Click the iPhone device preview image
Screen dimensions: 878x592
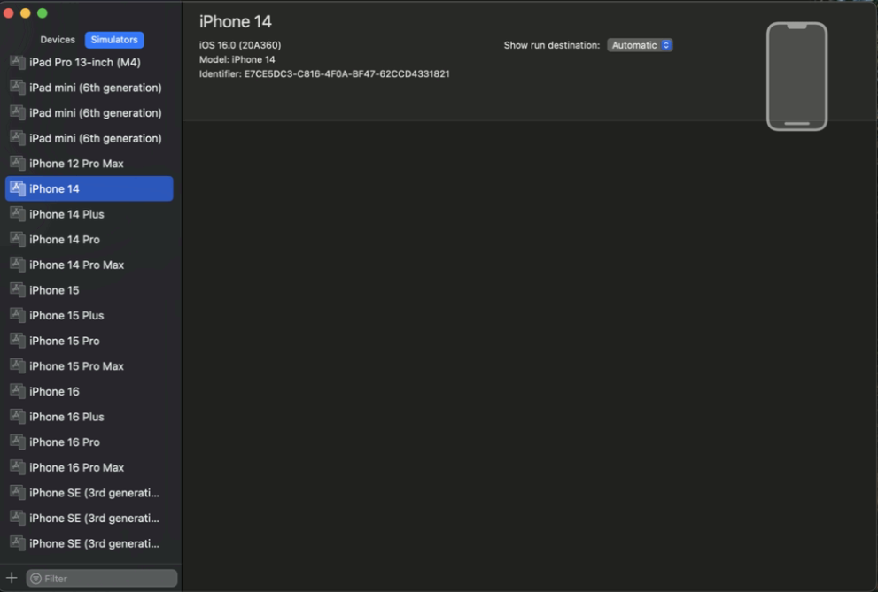coord(796,77)
